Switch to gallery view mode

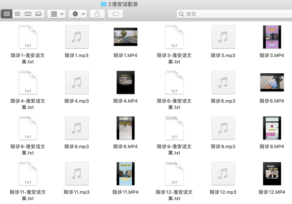(x=39, y=14)
